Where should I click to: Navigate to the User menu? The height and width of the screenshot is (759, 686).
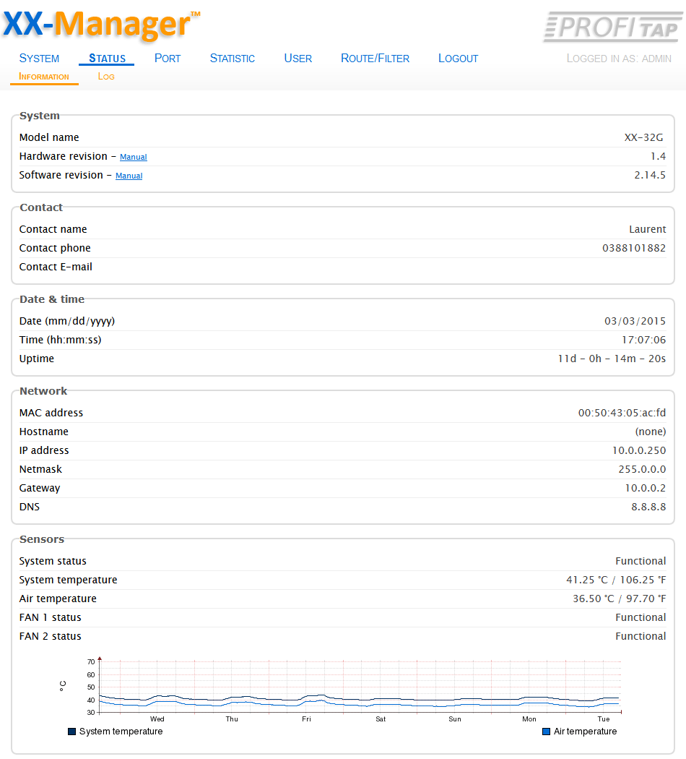(x=298, y=59)
